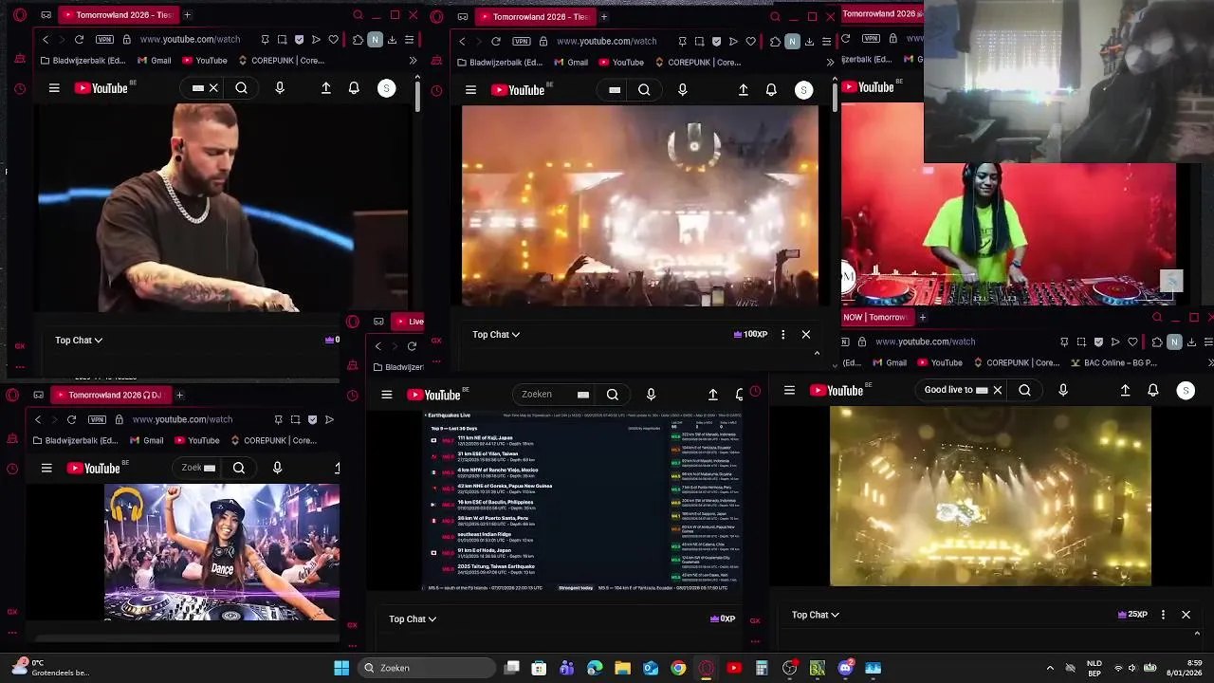The image size is (1214, 683).
Task: Toggle pin icon in bottom-left address bar
Action: [x=278, y=419]
